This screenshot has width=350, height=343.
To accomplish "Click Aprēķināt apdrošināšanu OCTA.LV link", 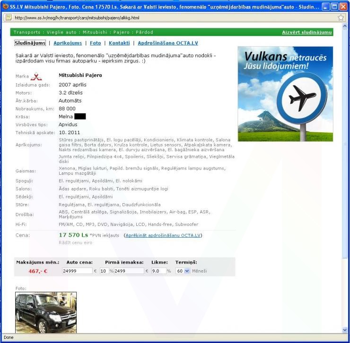I will coord(163,235).
